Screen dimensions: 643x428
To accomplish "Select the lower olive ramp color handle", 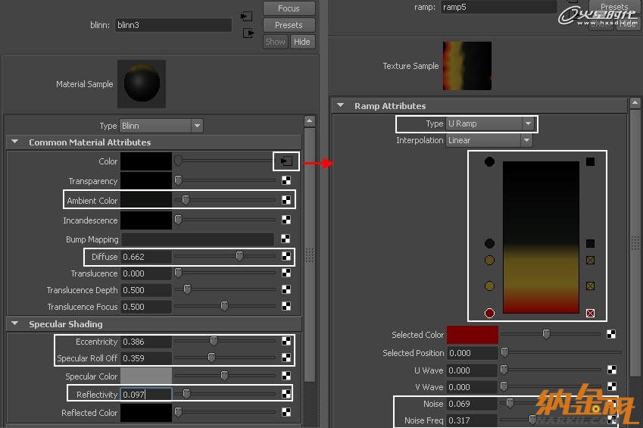I will pos(489,286).
